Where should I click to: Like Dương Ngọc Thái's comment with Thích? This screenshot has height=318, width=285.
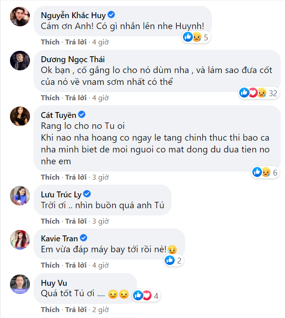pos(50,98)
